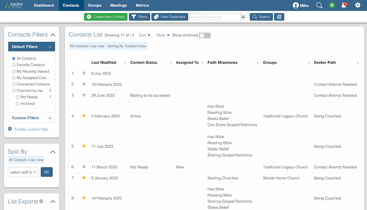Click the list layout icon beside Search
The image size is (367, 210).
[279, 17]
